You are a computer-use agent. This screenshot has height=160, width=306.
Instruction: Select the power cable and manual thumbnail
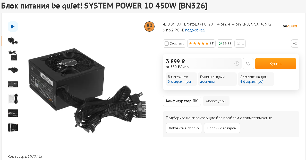click(13, 99)
